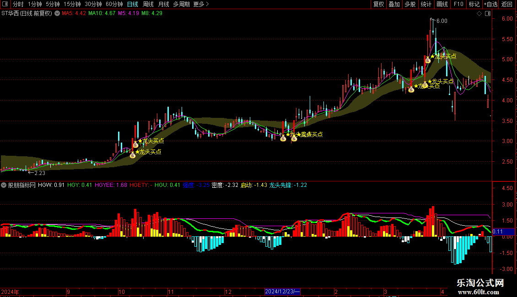Click the HGETY: - value

point(141,185)
